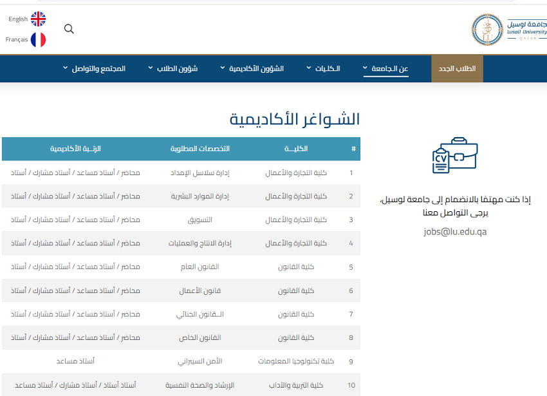Expand the الكليات dropdown menu
The height and width of the screenshot is (396, 547).
[x=324, y=68]
